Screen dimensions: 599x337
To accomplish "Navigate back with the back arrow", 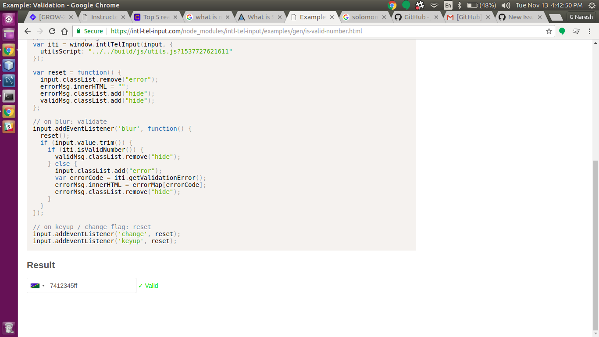I will pyautogui.click(x=27, y=31).
